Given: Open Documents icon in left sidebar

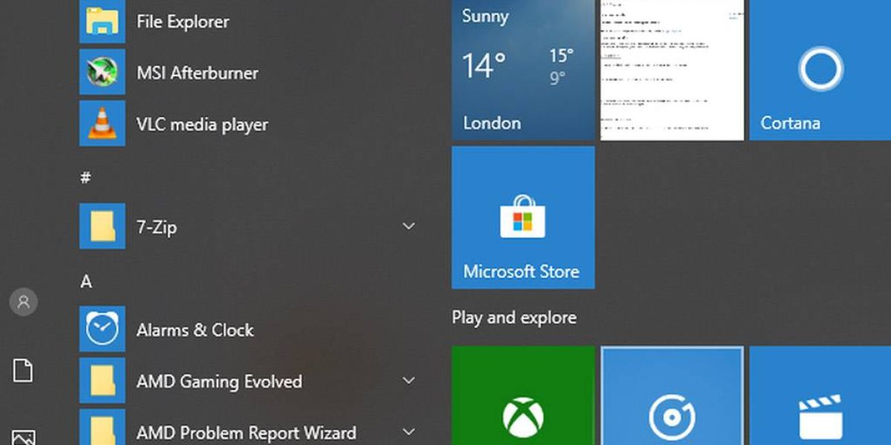Looking at the screenshot, I should tap(23, 370).
